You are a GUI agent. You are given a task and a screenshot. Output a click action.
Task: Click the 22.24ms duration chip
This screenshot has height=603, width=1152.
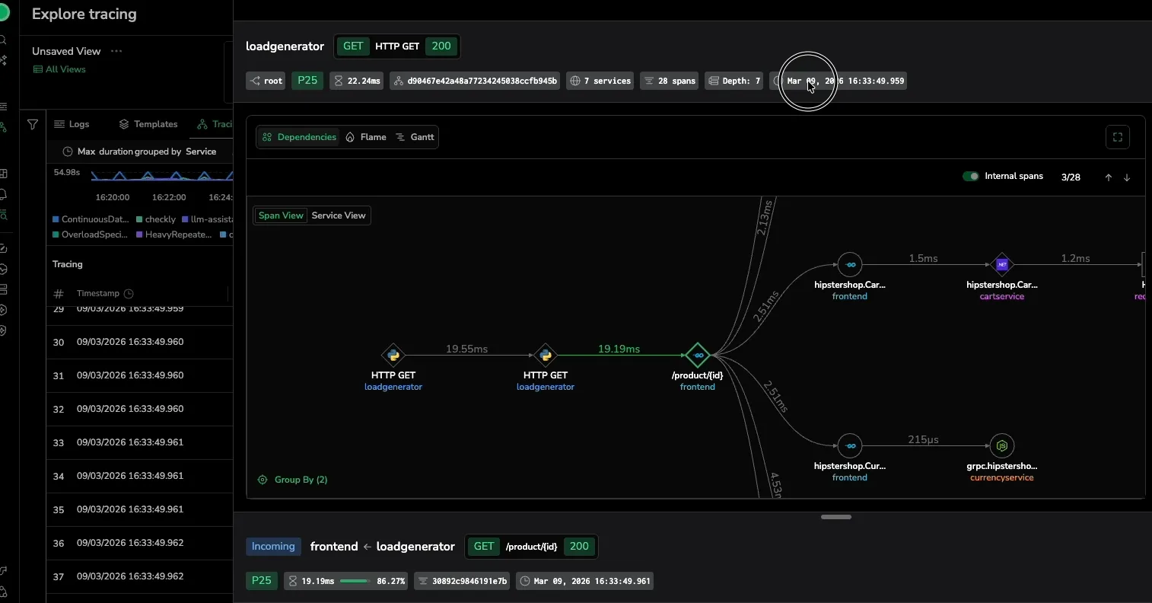point(358,81)
